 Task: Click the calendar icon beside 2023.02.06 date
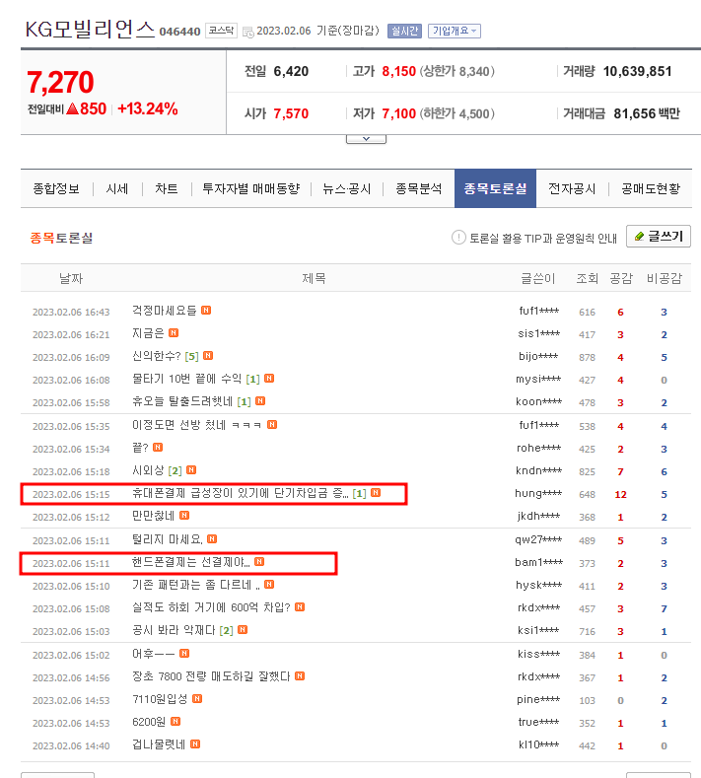coord(247,32)
